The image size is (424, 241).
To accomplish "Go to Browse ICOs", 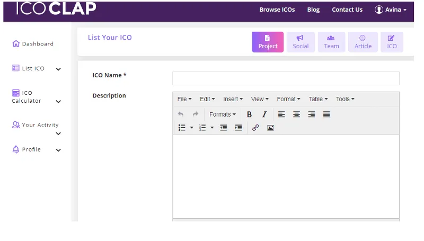I will coord(277,10).
